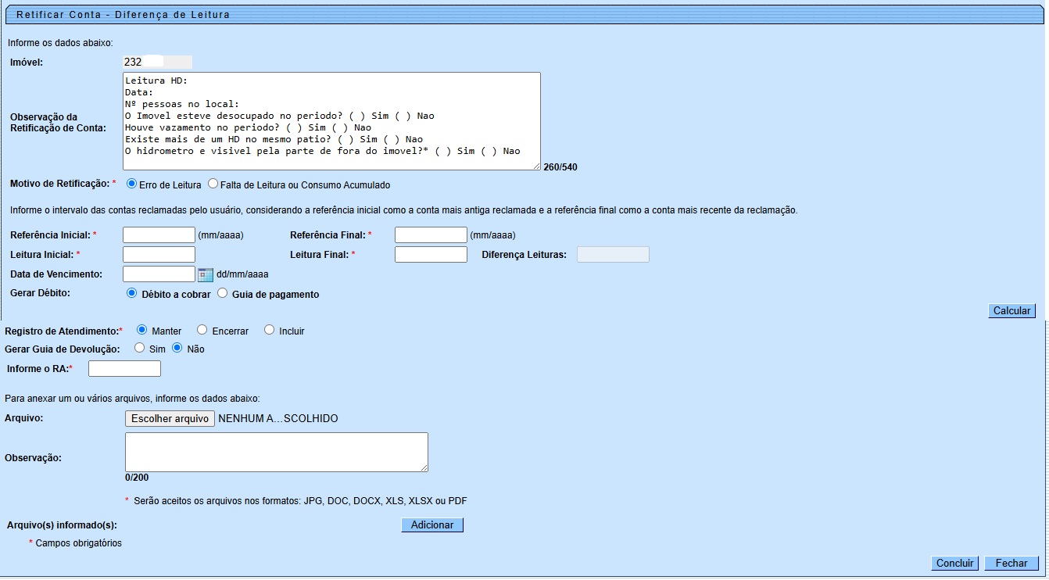Viewport: 1049px width, 580px height.
Task: Set Gerar Guia de Devolução to Não
Action: point(177,349)
